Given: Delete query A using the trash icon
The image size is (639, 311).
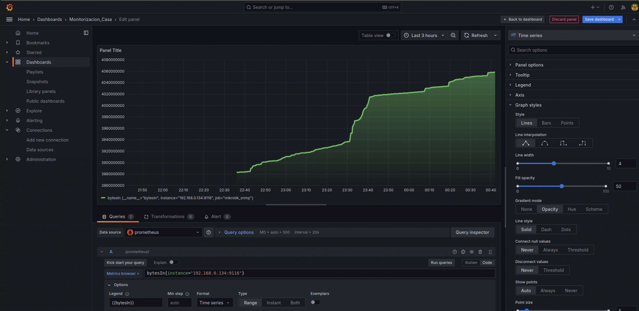Looking at the screenshot, I should pyautogui.click(x=480, y=252).
